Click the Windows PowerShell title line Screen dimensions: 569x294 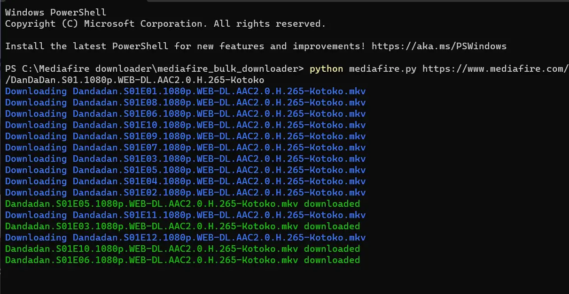[x=56, y=12]
